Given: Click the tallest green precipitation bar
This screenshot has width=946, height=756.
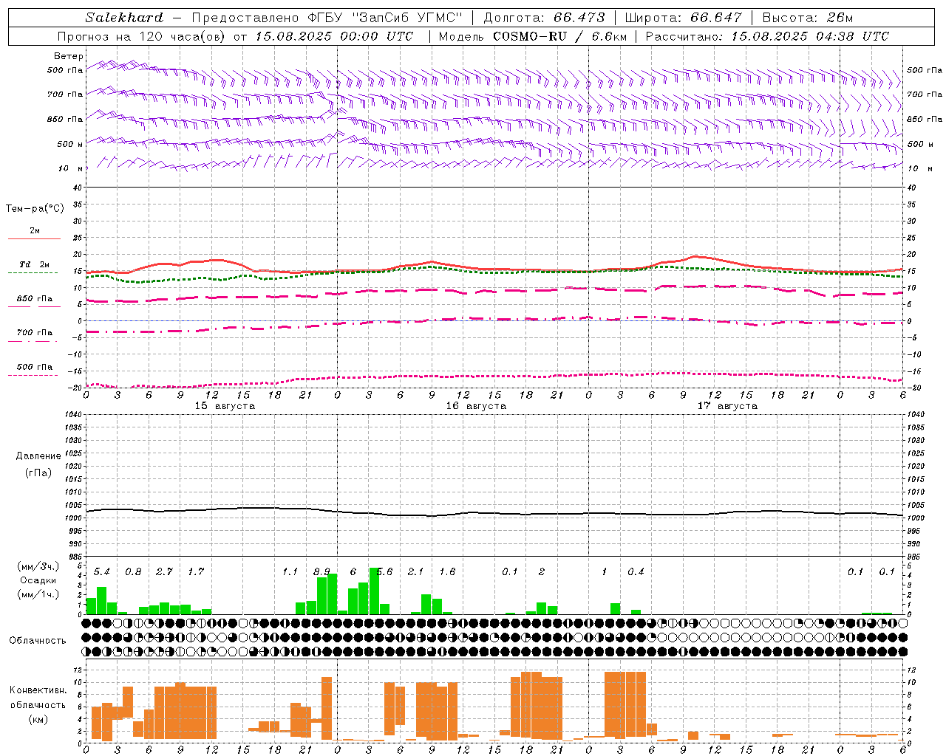Looking at the screenshot, I should coord(374,591).
